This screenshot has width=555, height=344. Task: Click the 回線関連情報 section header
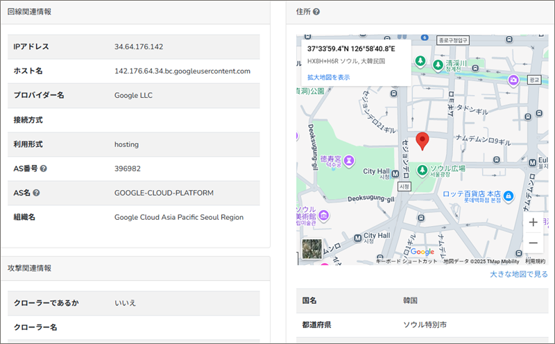click(29, 12)
